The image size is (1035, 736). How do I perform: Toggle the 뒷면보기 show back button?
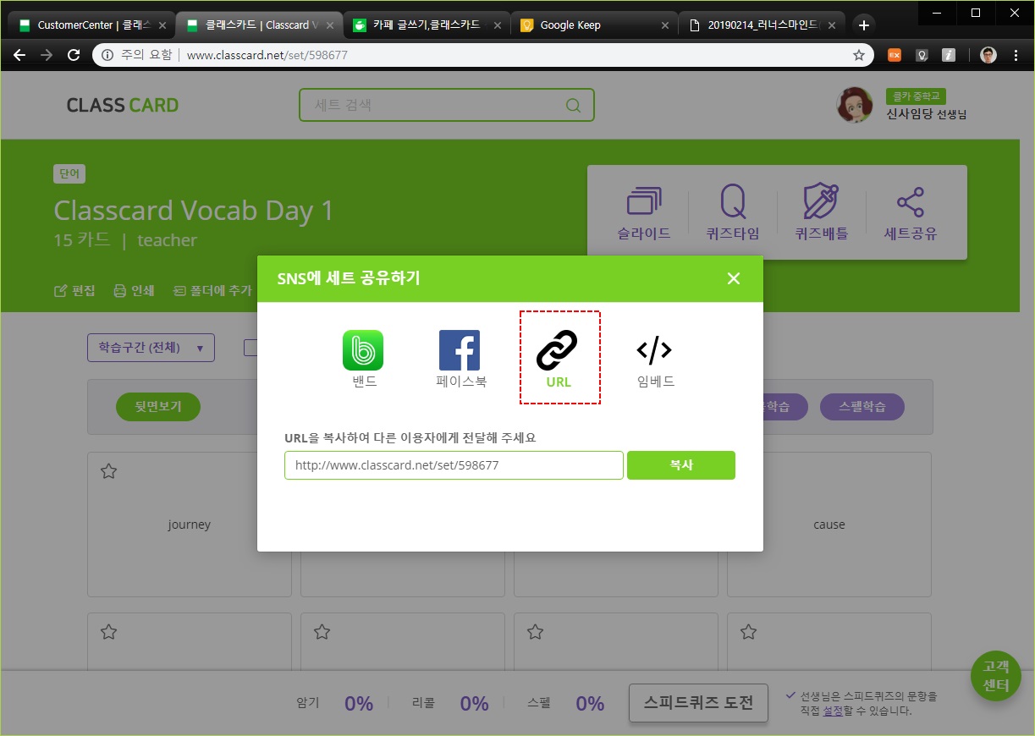pos(159,407)
